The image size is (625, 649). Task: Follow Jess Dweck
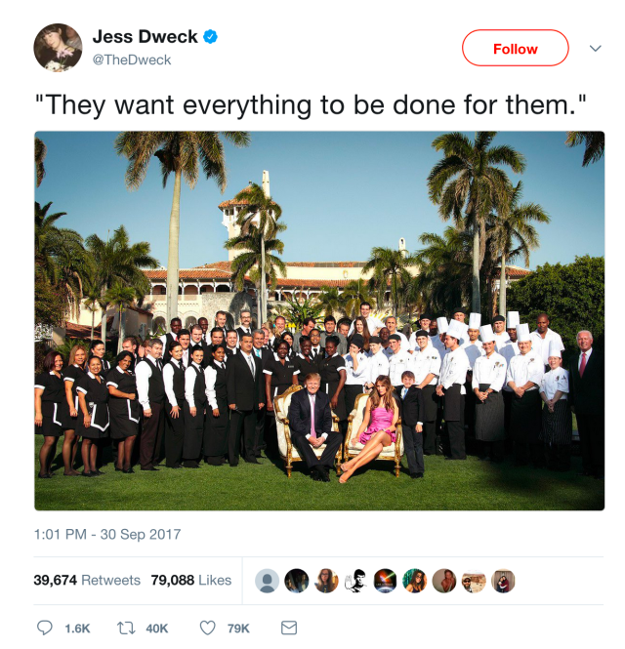pyautogui.click(x=516, y=48)
